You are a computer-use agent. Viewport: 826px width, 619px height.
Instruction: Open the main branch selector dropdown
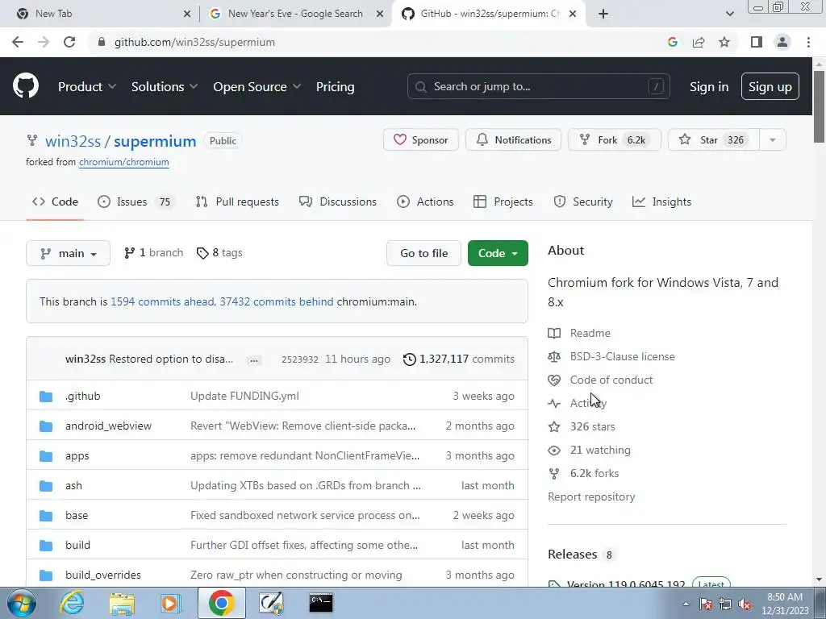point(68,253)
